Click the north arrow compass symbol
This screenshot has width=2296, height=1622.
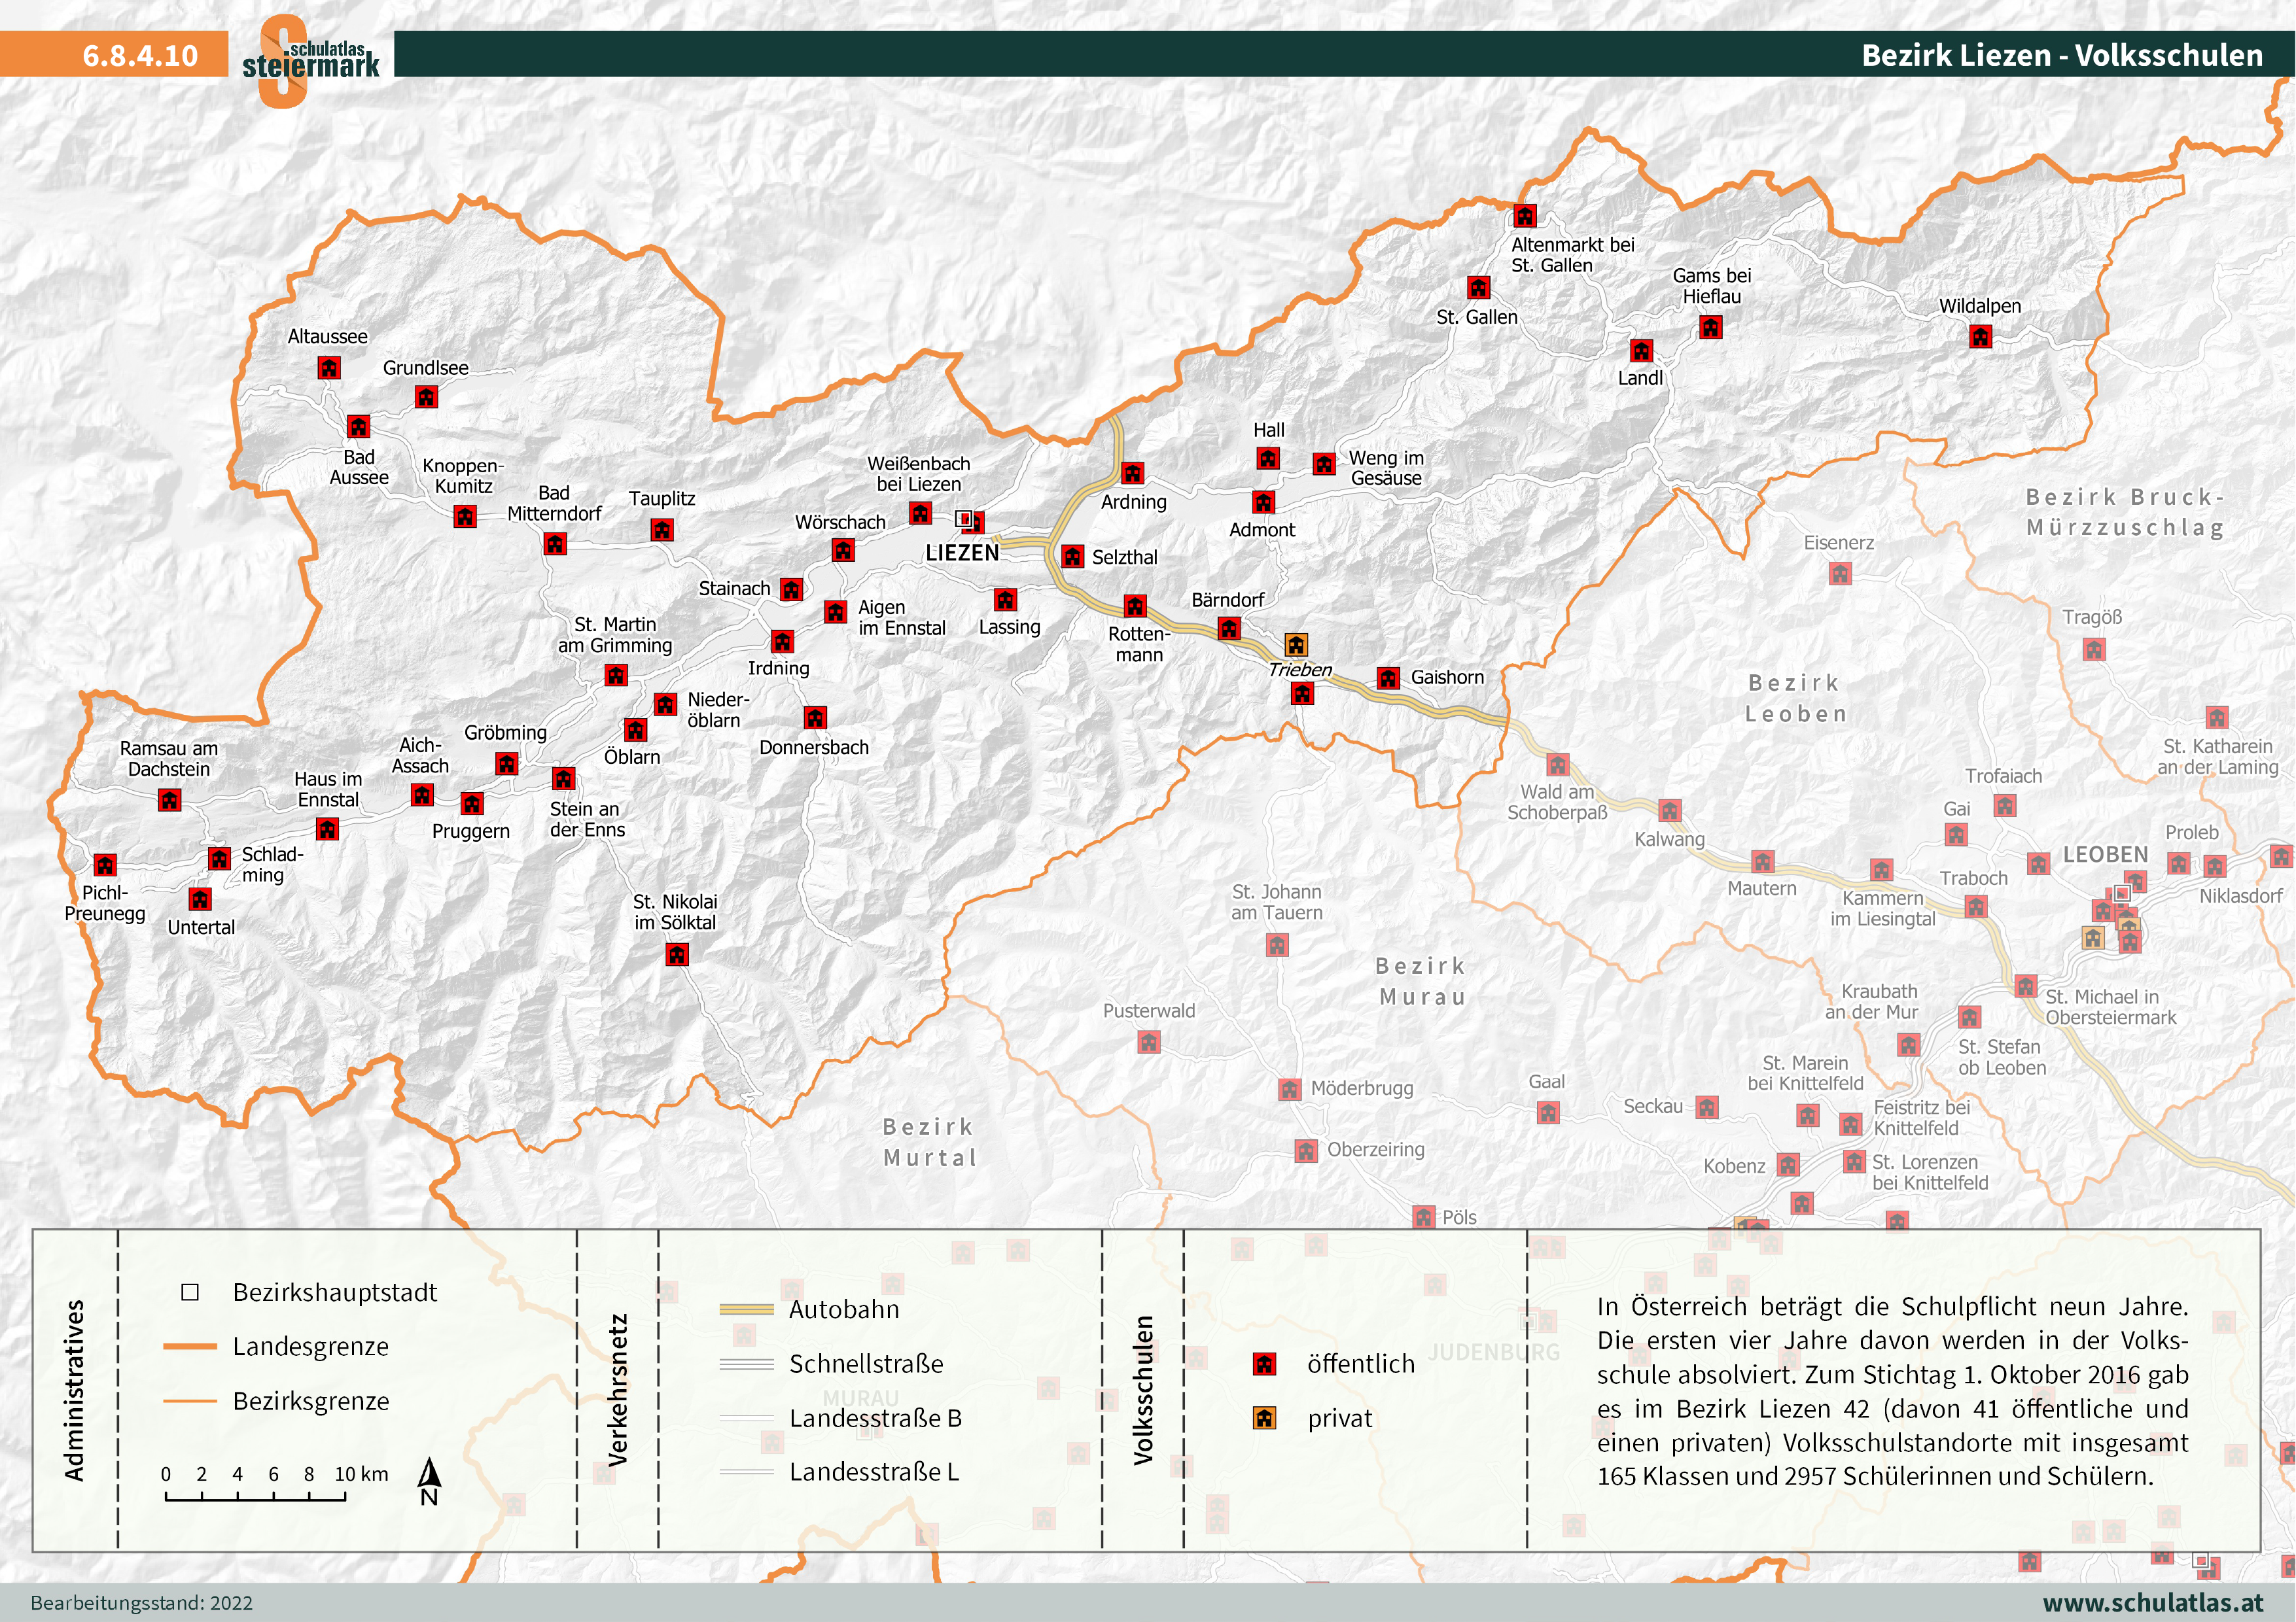coord(429,1480)
